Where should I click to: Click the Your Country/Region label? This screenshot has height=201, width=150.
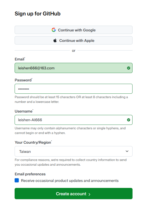(33, 142)
